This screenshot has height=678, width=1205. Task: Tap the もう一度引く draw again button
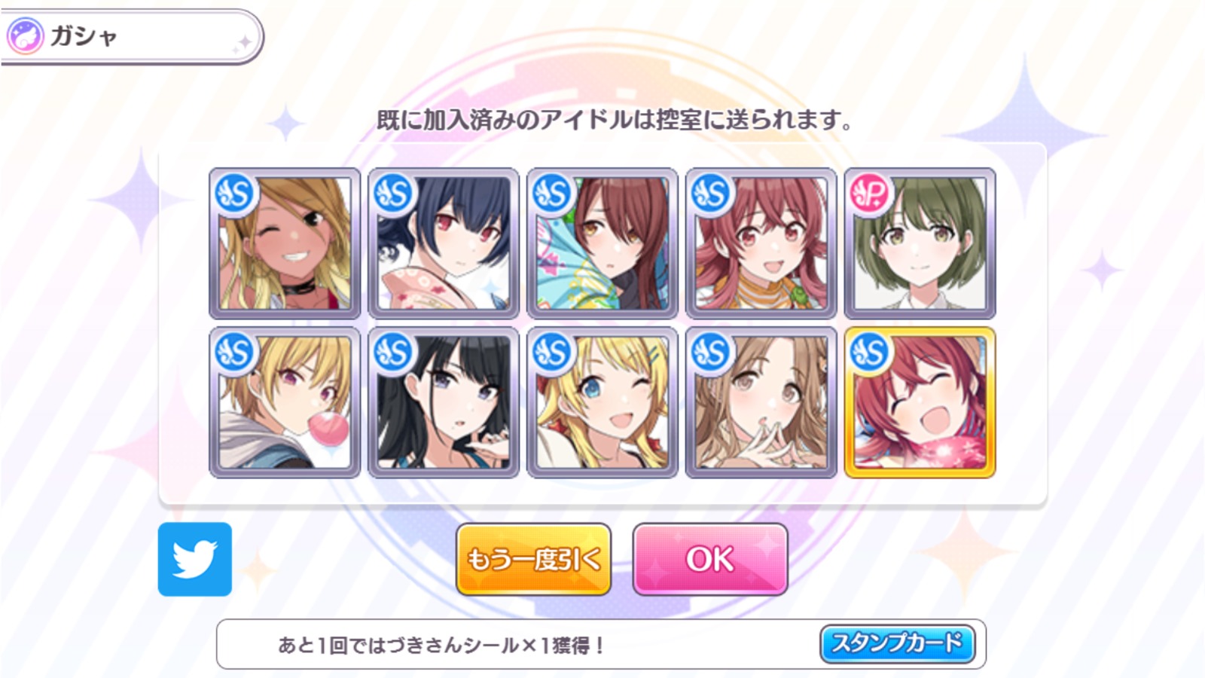533,560
